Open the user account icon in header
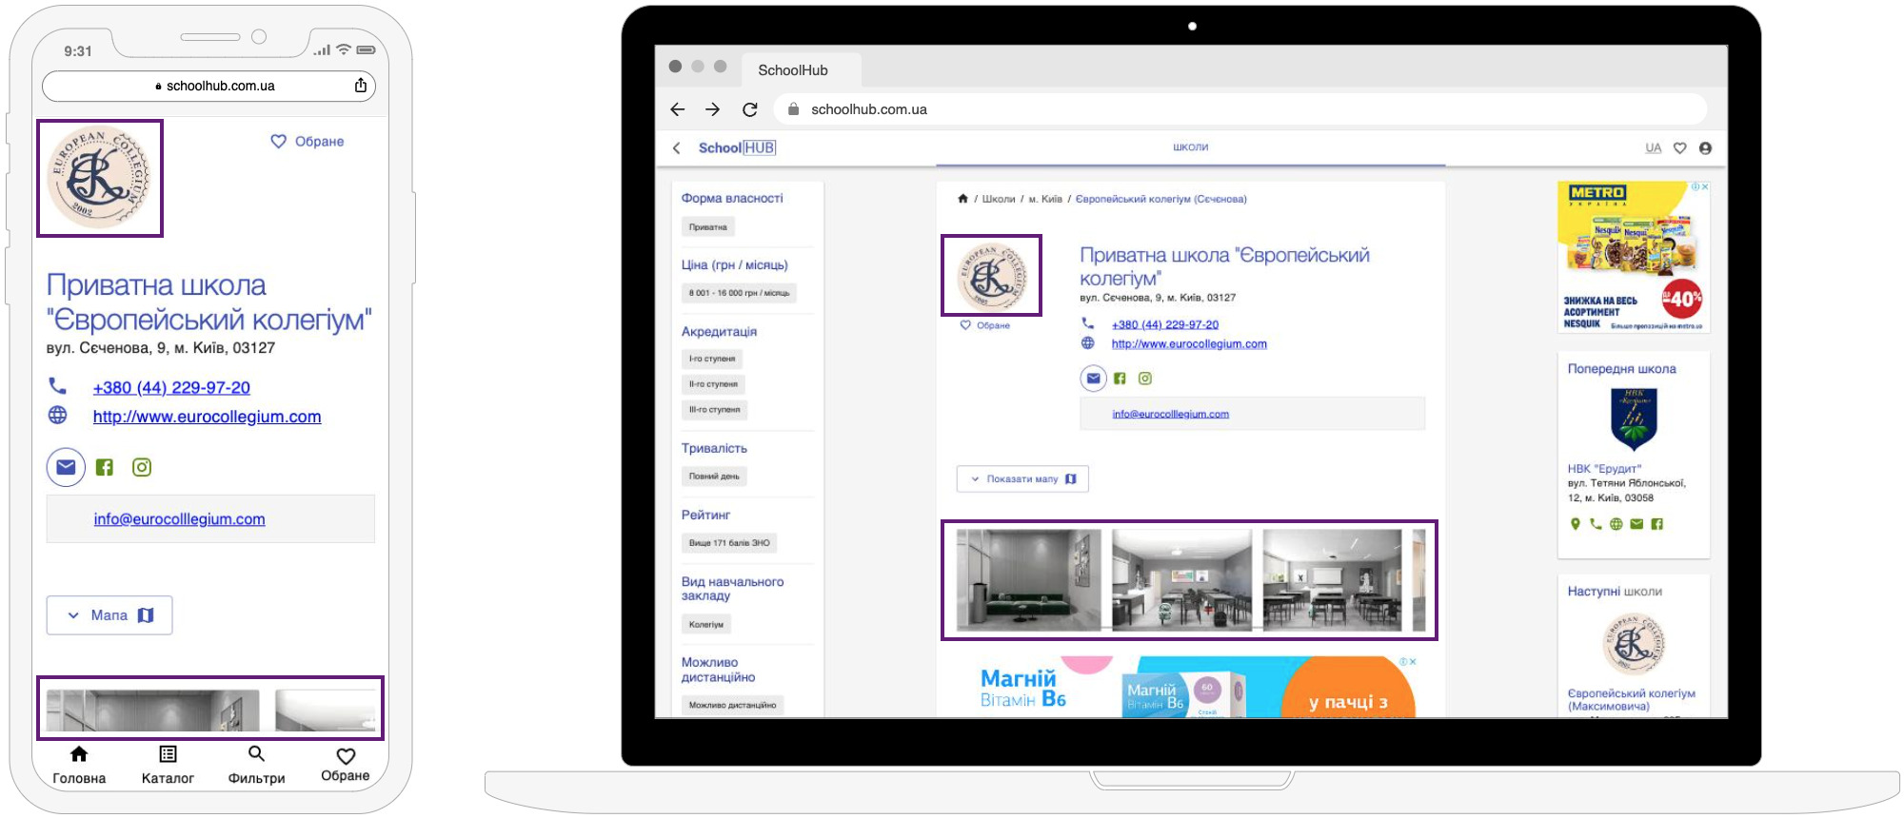The width and height of the screenshot is (1904, 818). [1705, 148]
